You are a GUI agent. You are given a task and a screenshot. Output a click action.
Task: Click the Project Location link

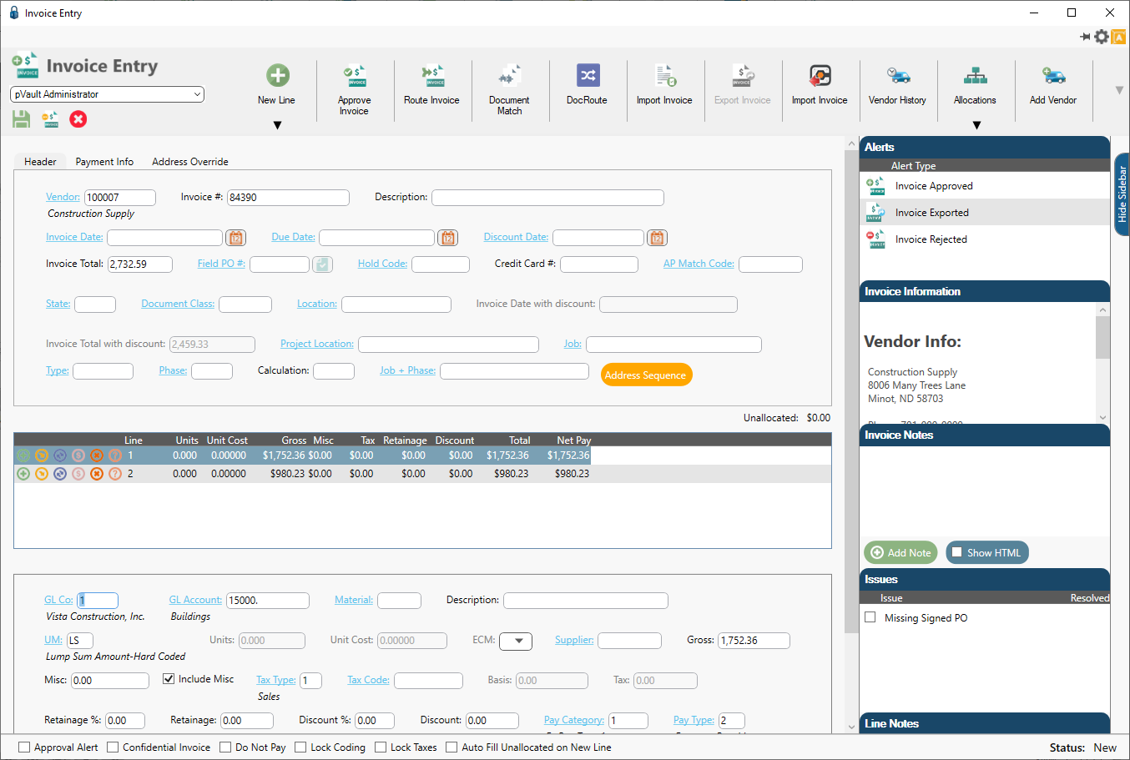(317, 344)
